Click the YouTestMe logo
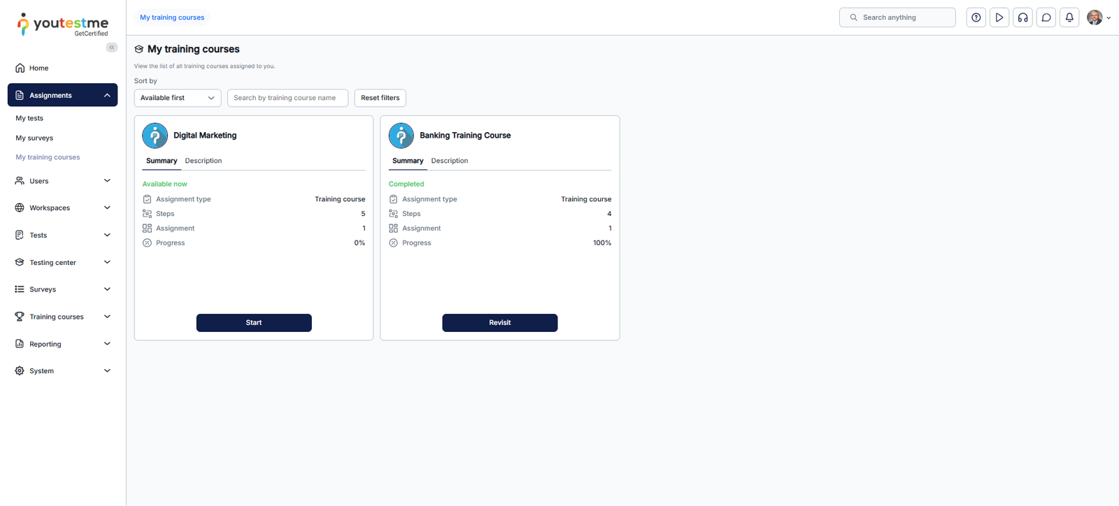Screen dimensions: 1119x506 click(63, 24)
